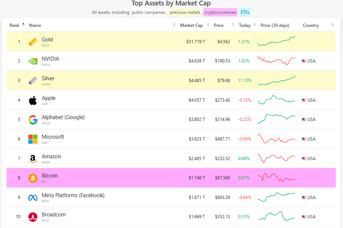The width and height of the screenshot is (343, 228).
Task: Click the Gold bar icon
Action: tap(33, 42)
